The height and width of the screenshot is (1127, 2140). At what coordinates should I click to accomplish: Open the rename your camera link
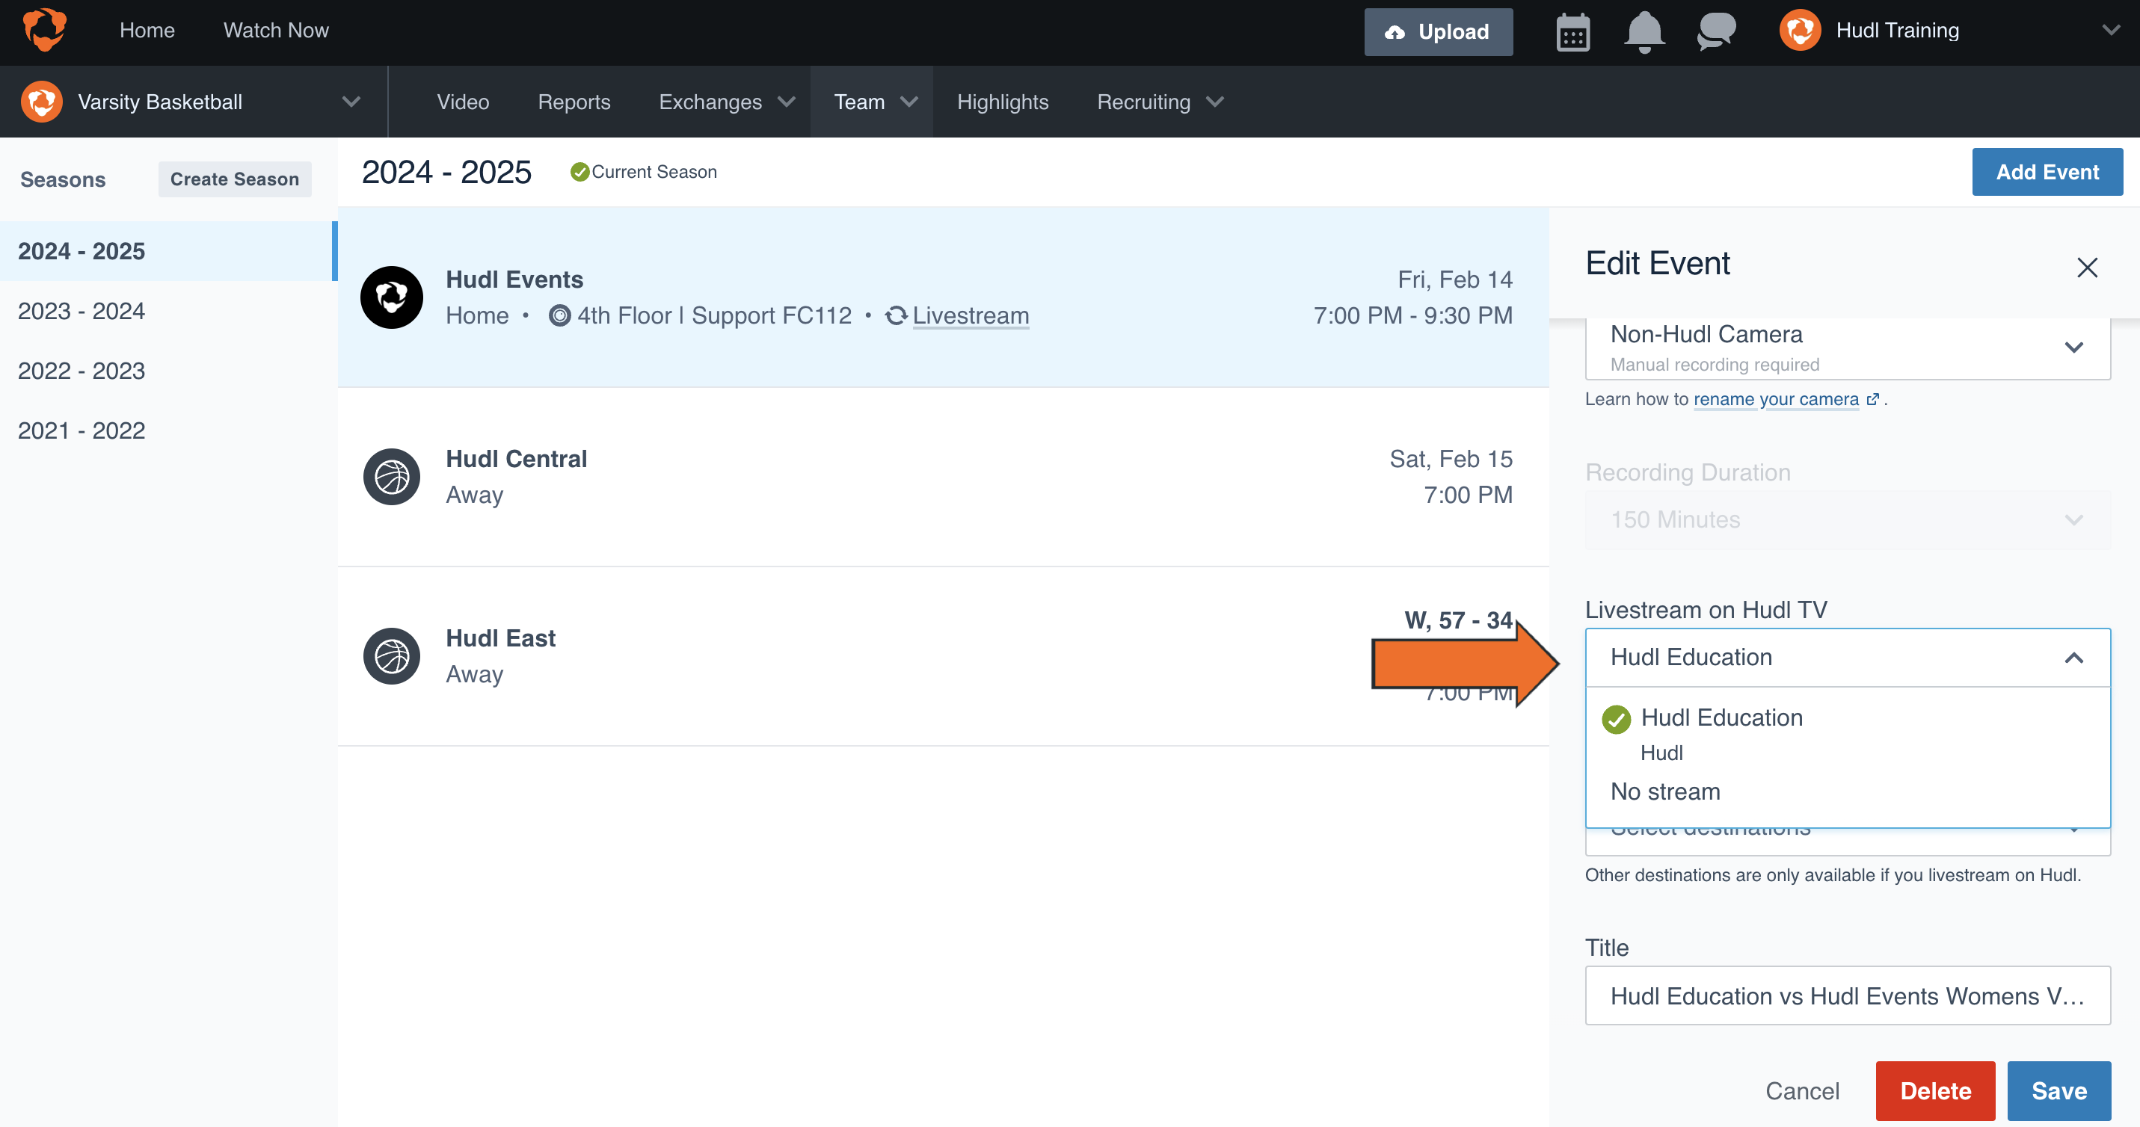click(1776, 400)
